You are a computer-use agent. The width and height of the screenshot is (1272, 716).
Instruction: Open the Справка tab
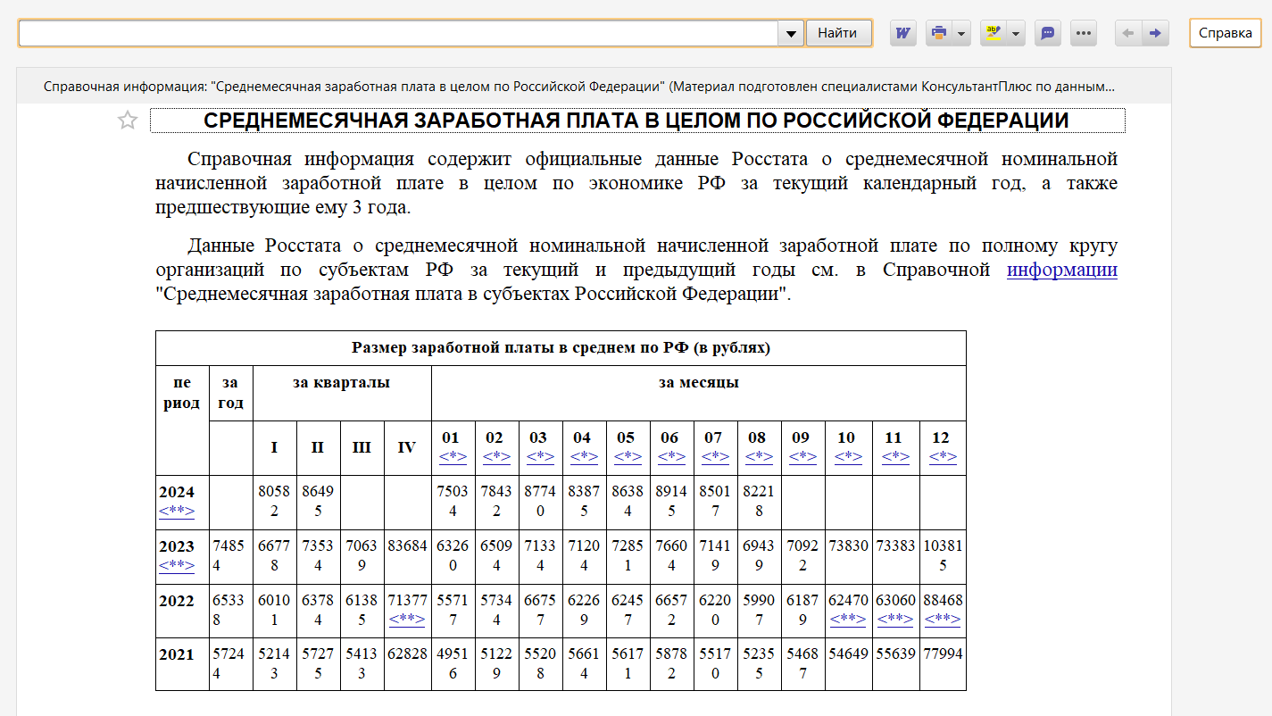(x=1225, y=33)
